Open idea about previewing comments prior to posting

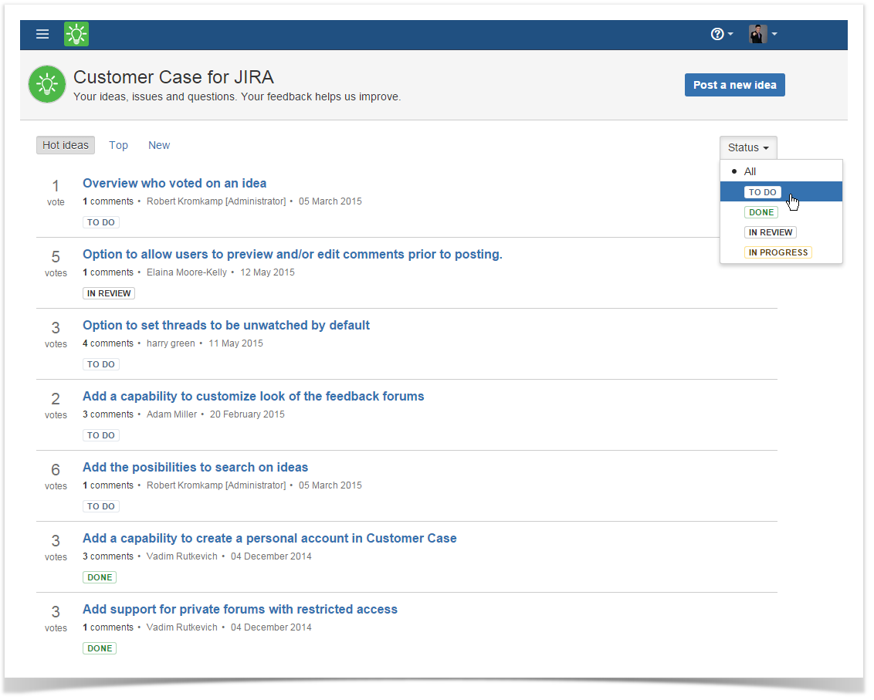292,254
